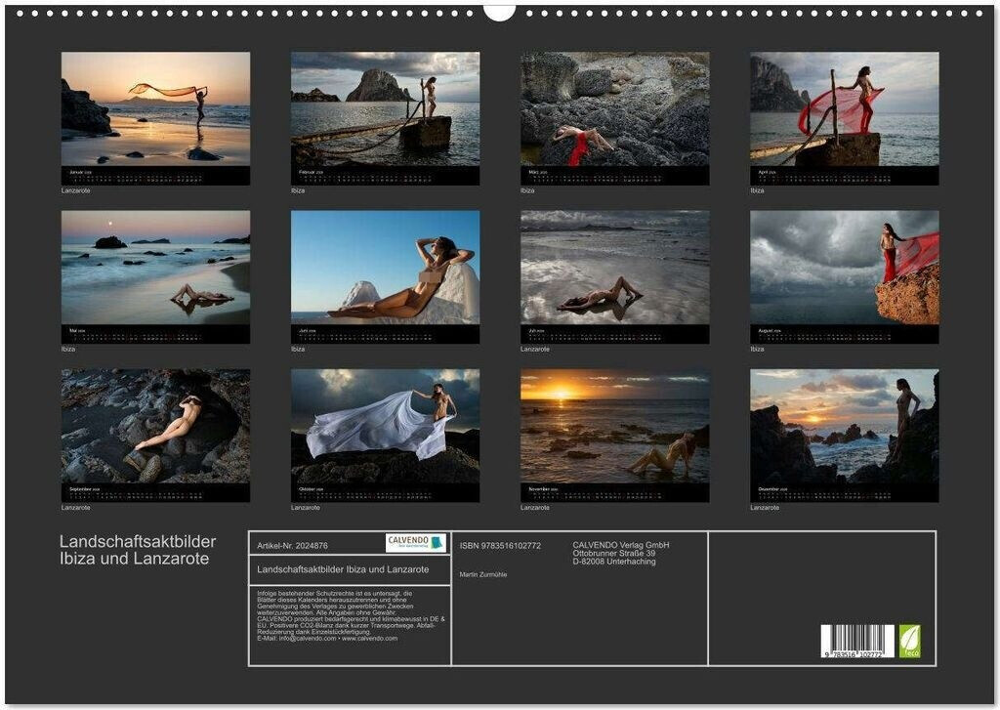Click the ISBN barcode
Viewport: 1000px width, 710px height.
point(856,641)
